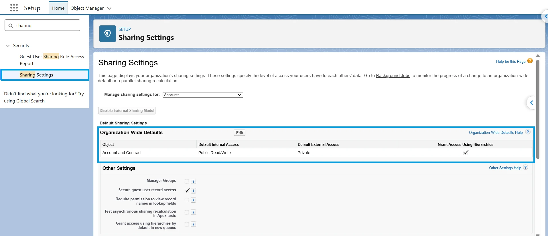Click the Organization-Wide Defaults Help question icon

pos(528,132)
